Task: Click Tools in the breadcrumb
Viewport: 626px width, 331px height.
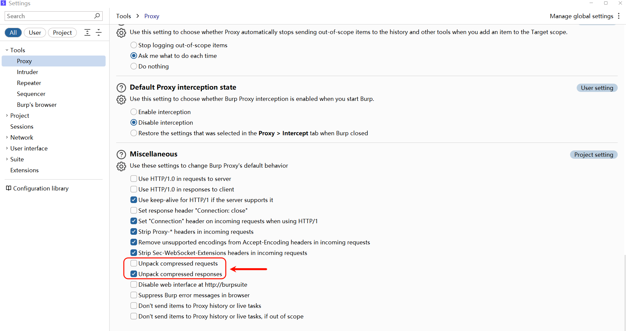Action: click(x=123, y=16)
